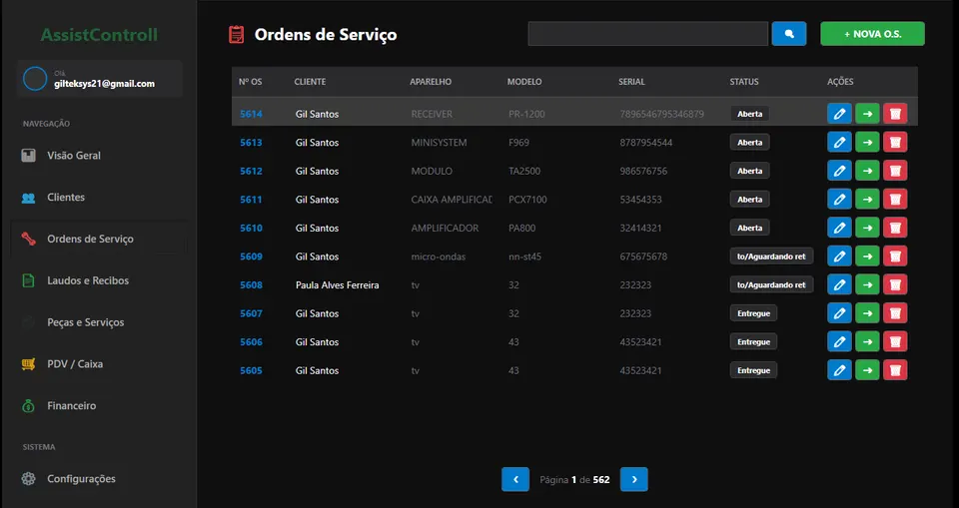Delete order 5607 with trash icon

(895, 313)
